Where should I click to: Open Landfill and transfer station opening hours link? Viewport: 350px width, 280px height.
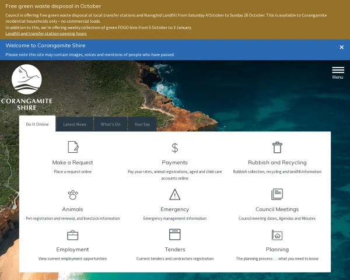46,34
